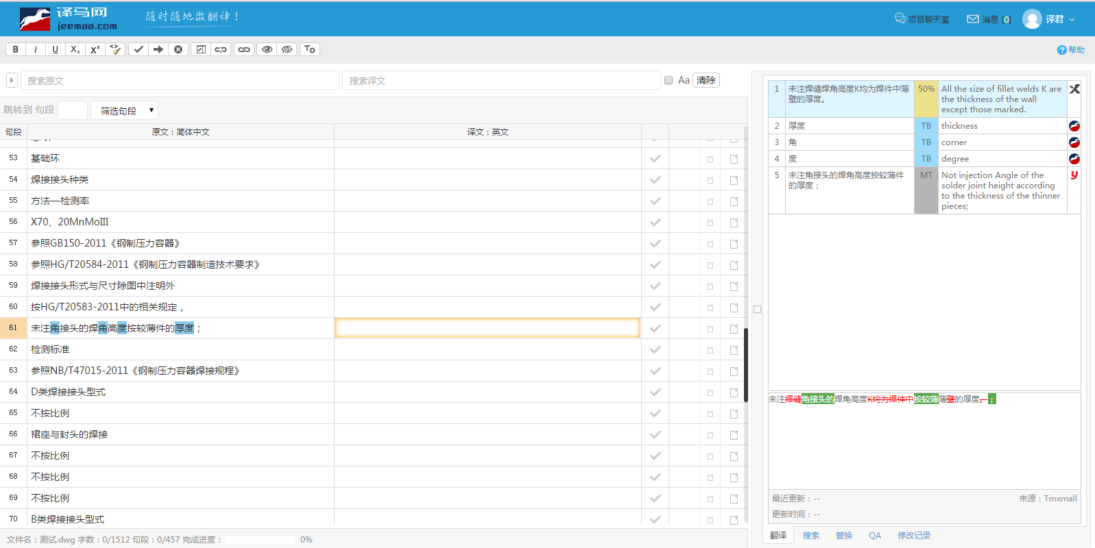Enable the Aa case-sensitive checkbox
Image resolution: width=1095 pixels, height=548 pixels.
click(x=669, y=80)
